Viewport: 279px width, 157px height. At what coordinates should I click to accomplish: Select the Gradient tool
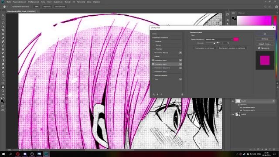click(x=3, y=61)
